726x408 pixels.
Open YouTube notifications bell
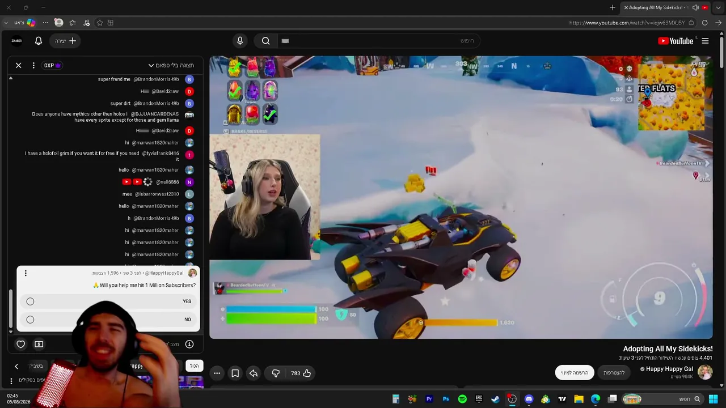coord(39,41)
